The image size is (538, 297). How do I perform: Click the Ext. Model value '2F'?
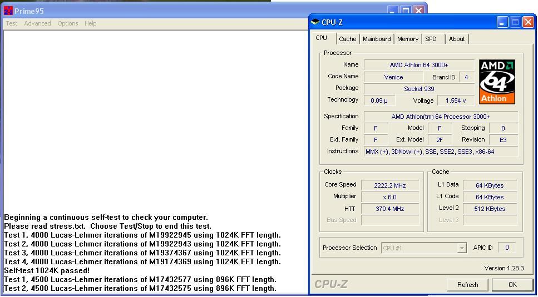(440, 140)
